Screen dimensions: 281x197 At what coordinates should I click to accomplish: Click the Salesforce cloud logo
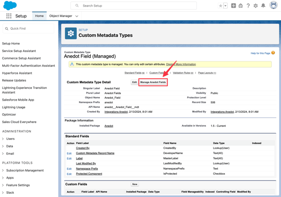[x=10, y=5]
